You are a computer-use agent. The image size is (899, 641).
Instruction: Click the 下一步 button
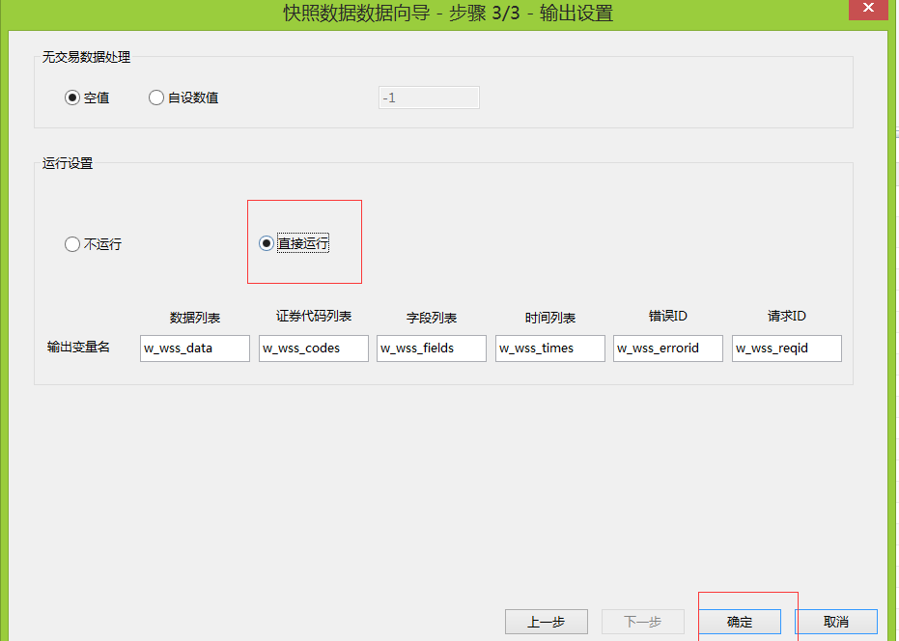click(x=642, y=622)
